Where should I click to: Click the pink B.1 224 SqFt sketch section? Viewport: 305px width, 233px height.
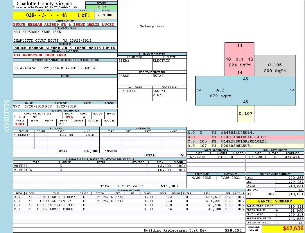[x=239, y=59]
